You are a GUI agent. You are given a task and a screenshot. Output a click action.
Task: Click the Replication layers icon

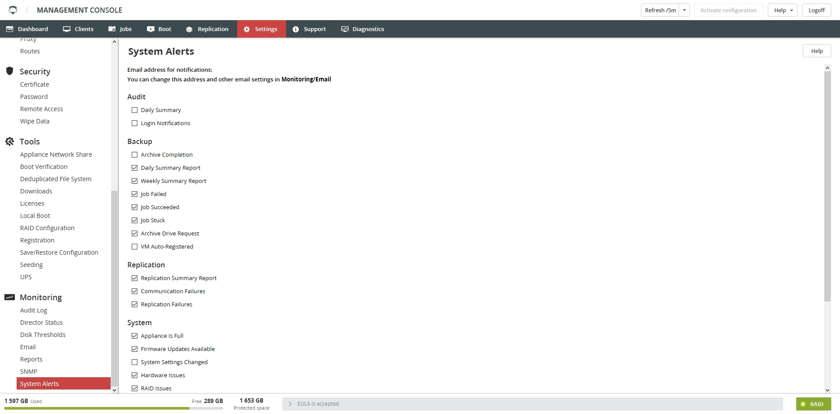pyautogui.click(x=189, y=29)
